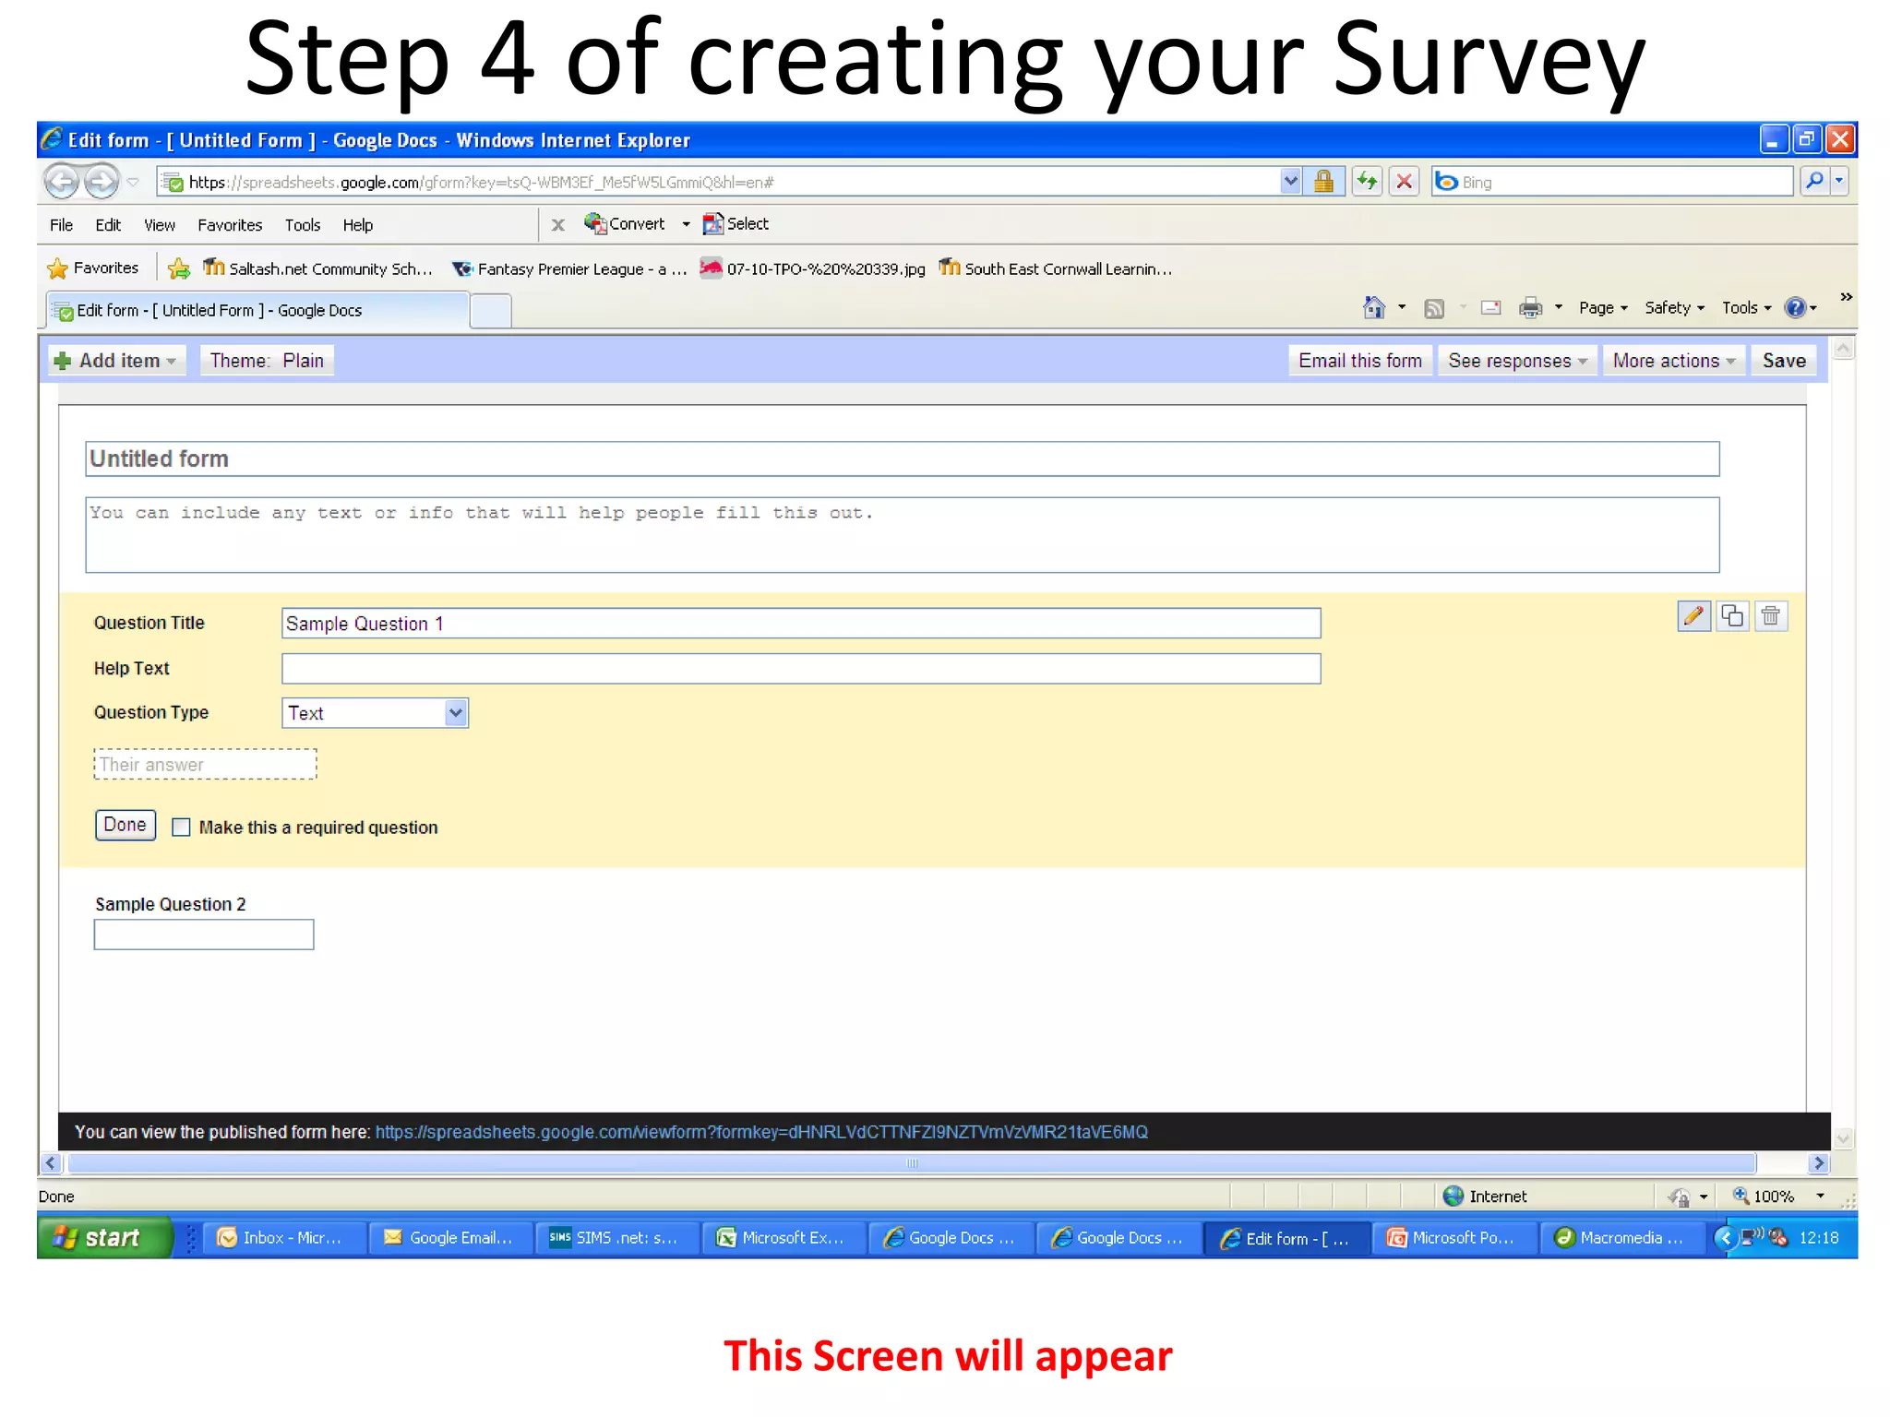Click the Stop loading red X icon

coord(1404,181)
